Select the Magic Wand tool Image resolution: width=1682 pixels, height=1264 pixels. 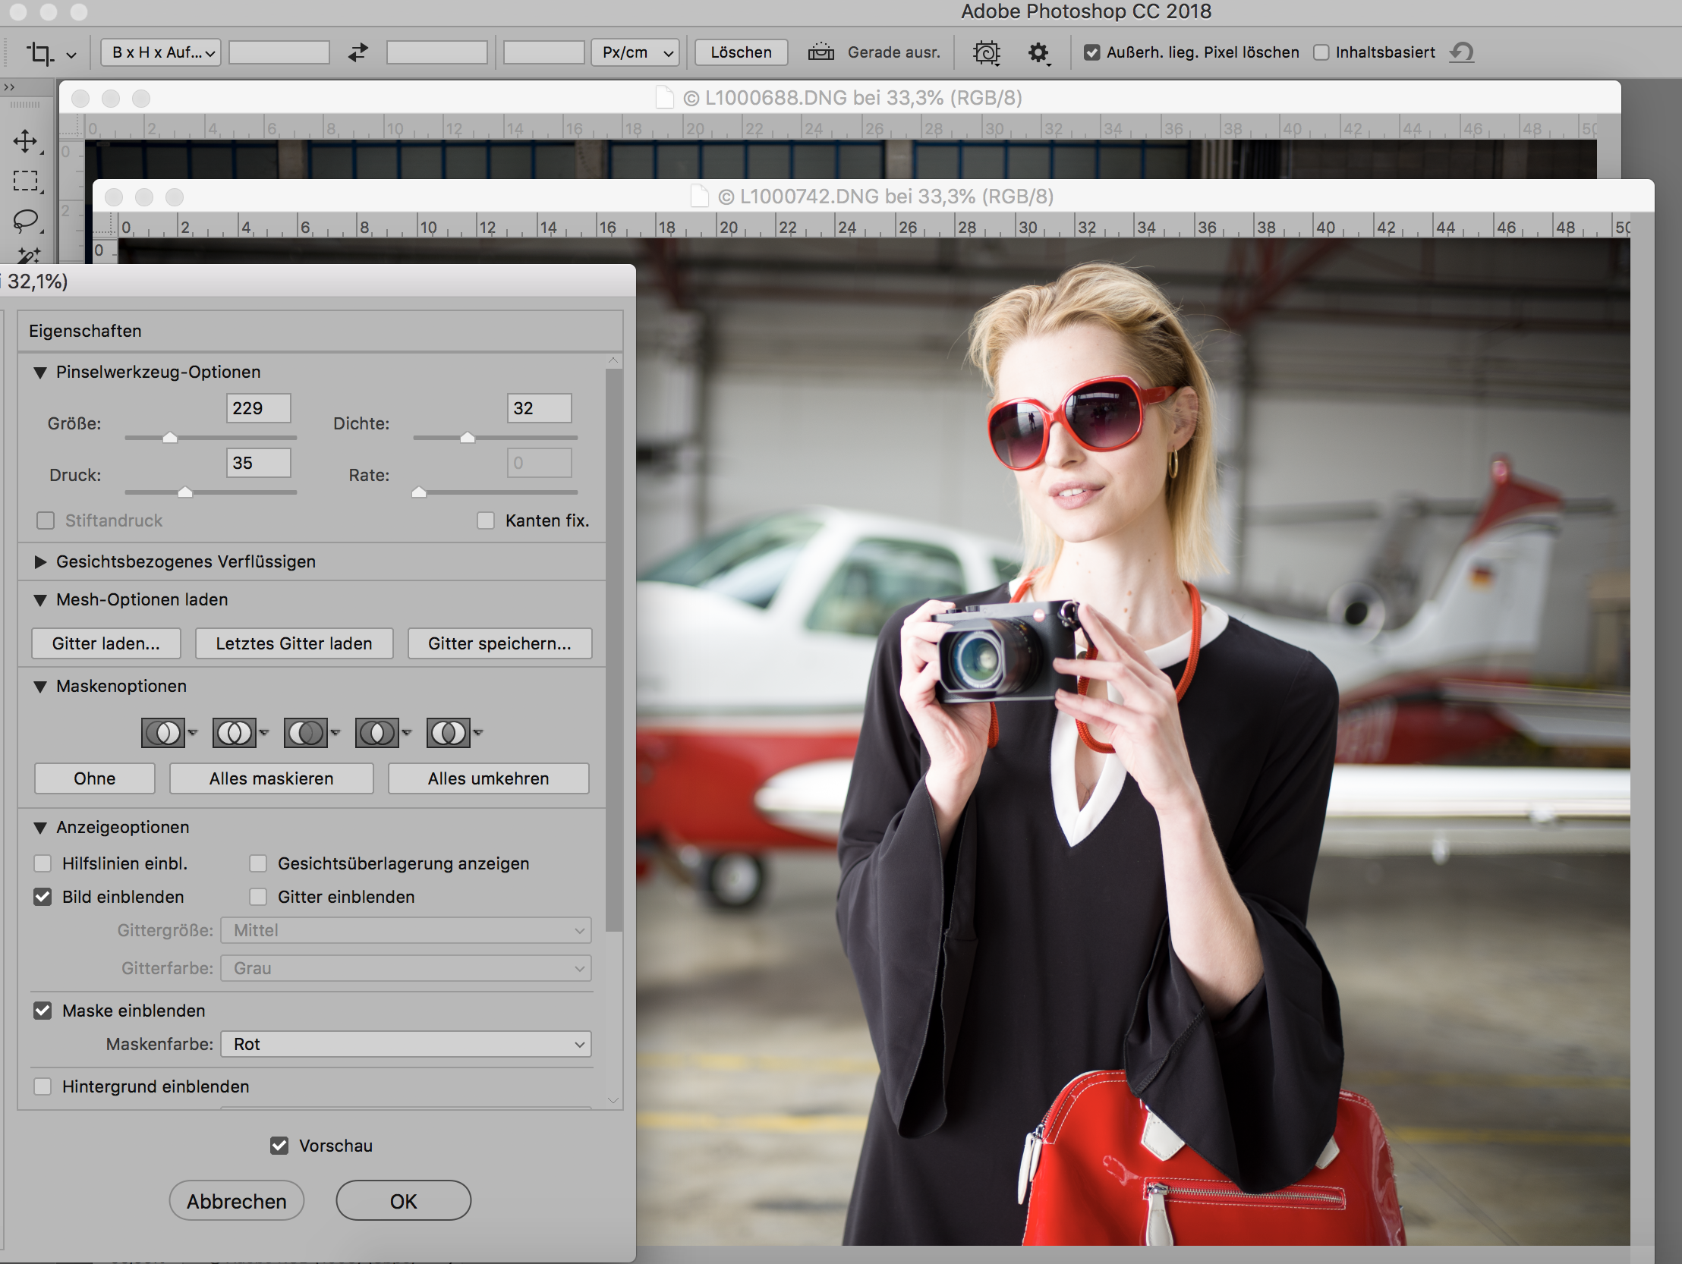click(x=27, y=256)
